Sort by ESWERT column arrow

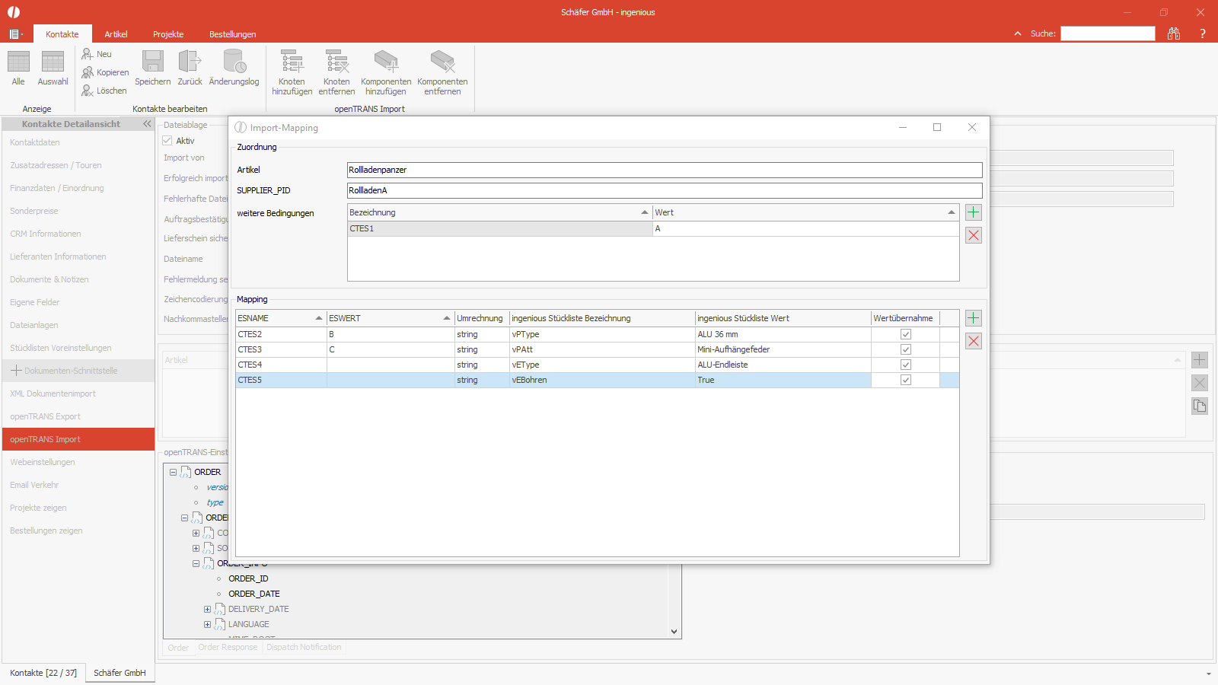(447, 318)
